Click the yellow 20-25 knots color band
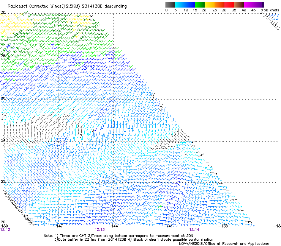The width and height of the screenshot is (281, 246). click(210, 5)
